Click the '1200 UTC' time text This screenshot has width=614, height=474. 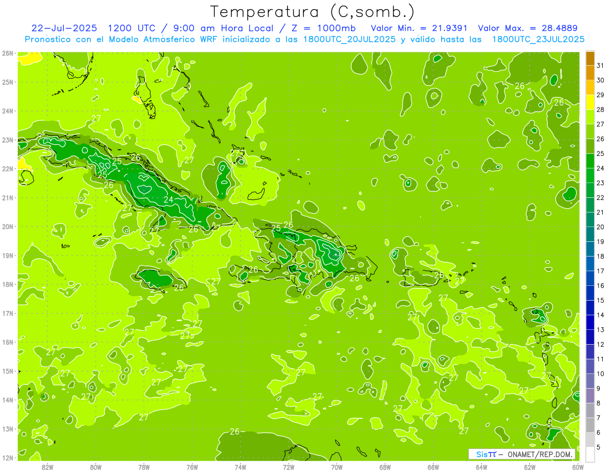pos(133,28)
